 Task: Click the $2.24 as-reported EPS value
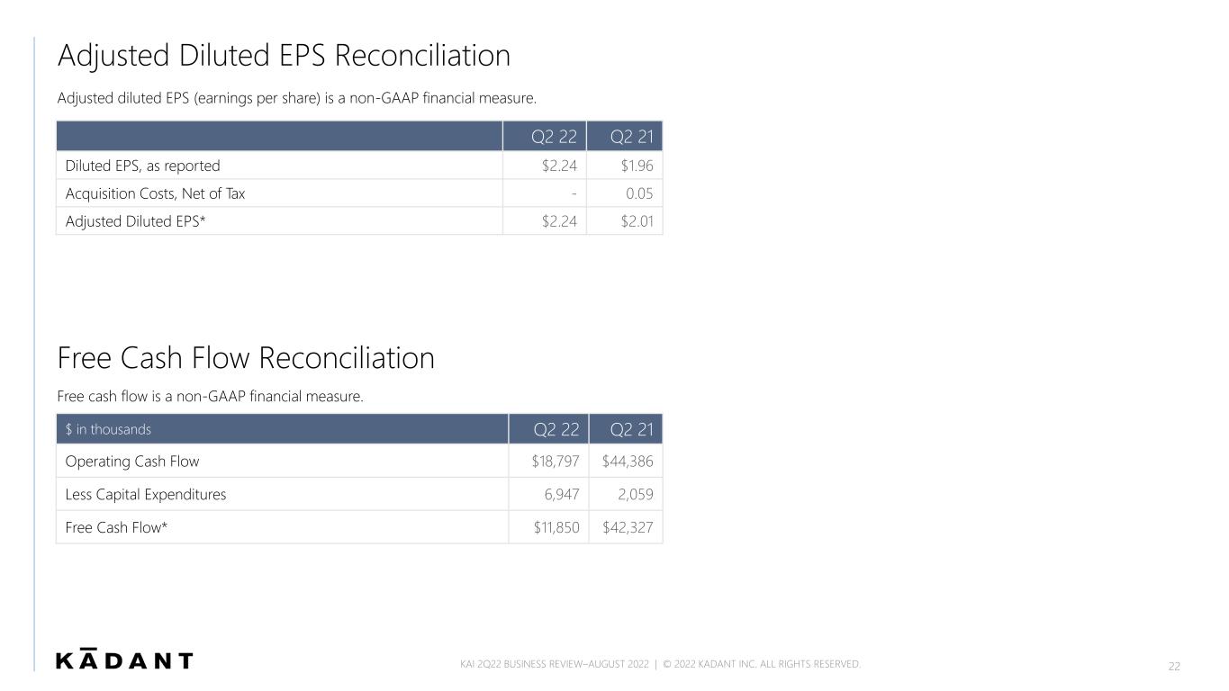559,166
